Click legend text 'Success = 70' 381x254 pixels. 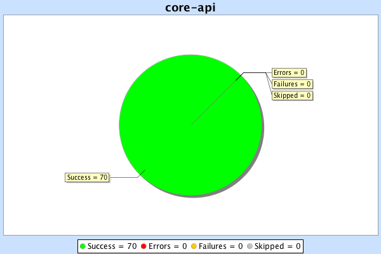(x=112, y=246)
